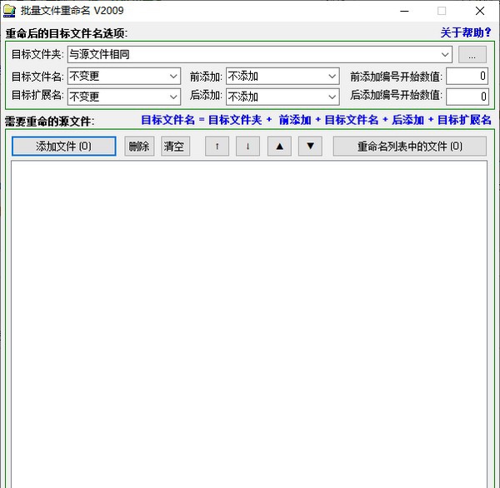Focus 后添加编号开始数值 input field
The image size is (500, 488).
point(467,97)
